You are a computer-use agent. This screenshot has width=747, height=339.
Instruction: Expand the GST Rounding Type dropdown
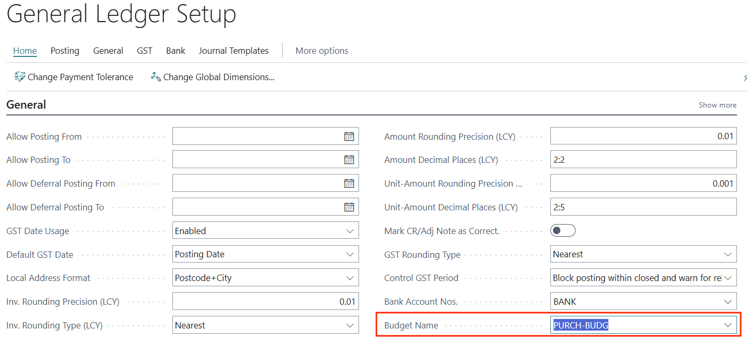728,254
